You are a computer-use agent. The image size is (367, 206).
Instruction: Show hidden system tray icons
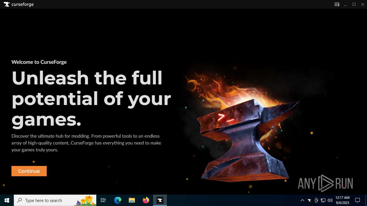[x=302, y=200]
